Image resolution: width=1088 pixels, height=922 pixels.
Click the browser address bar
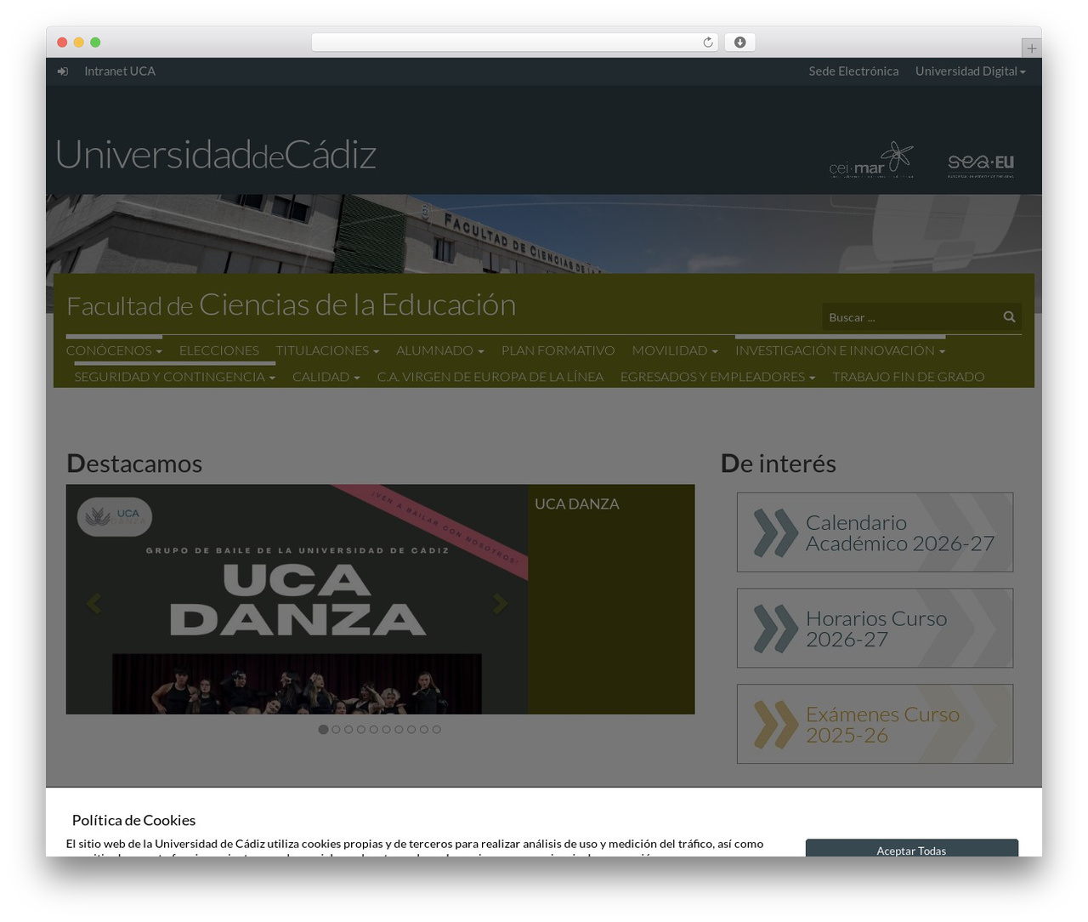[514, 43]
